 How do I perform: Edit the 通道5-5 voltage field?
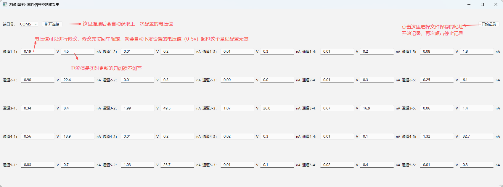(x=437, y=165)
